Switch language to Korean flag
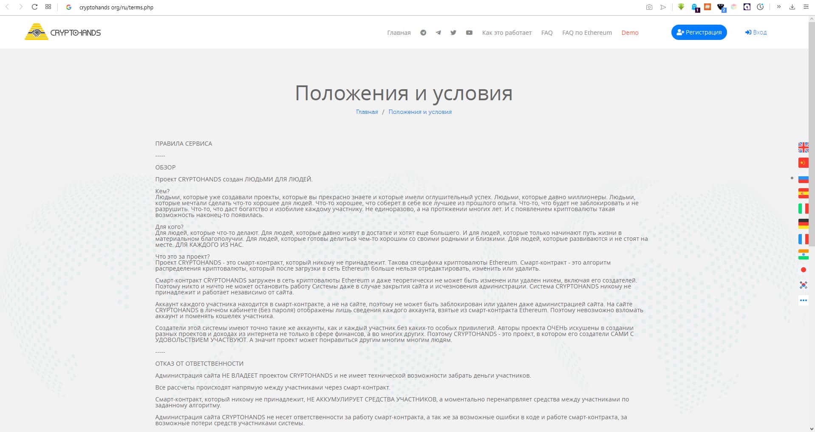The width and height of the screenshot is (815, 432). pyautogui.click(x=803, y=285)
